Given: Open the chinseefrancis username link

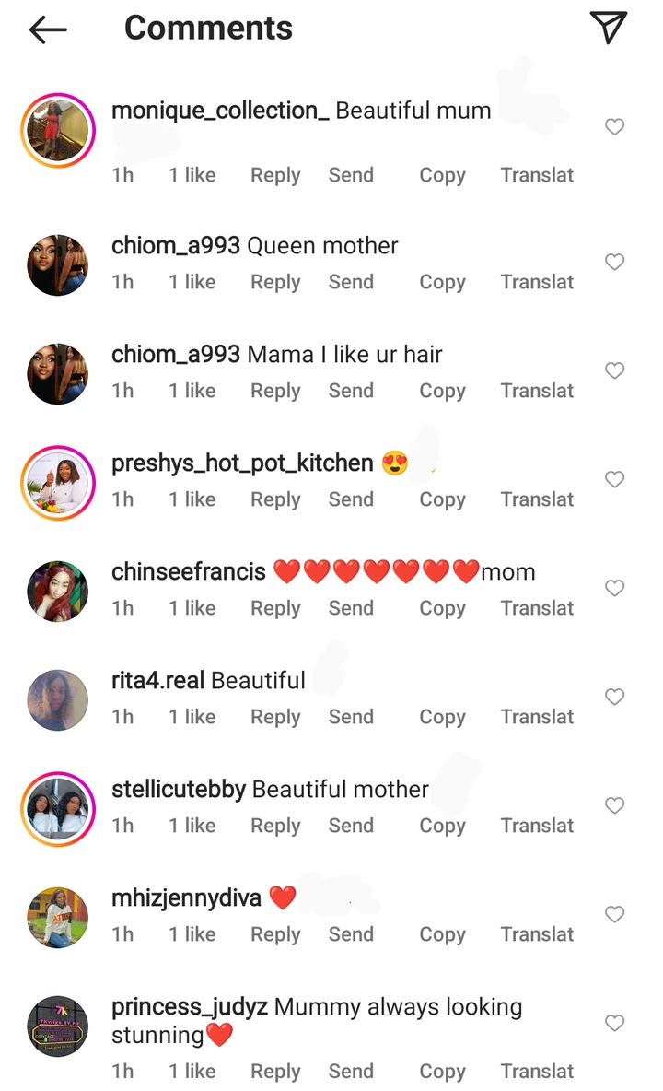Looking at the screenshot, I should tap(189, 572).
